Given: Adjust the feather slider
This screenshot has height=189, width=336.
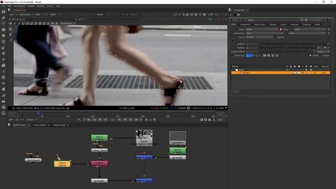Looking at the screenshot, I should [288, 48].
